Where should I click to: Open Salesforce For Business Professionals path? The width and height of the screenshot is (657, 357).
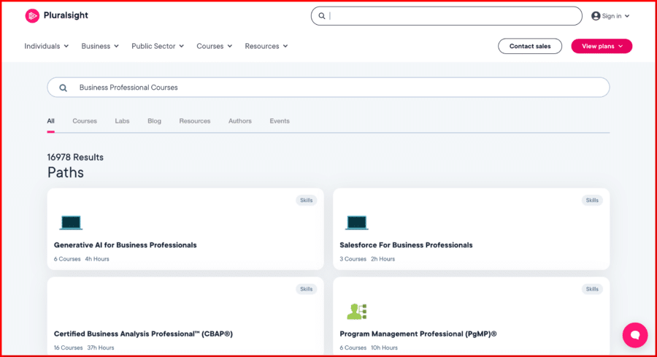point(406,245)
